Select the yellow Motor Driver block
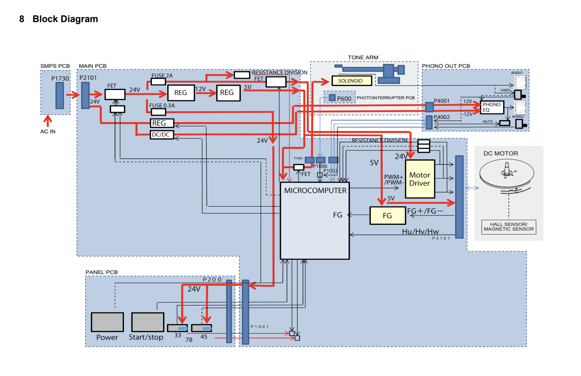 (x=420, y=179)
